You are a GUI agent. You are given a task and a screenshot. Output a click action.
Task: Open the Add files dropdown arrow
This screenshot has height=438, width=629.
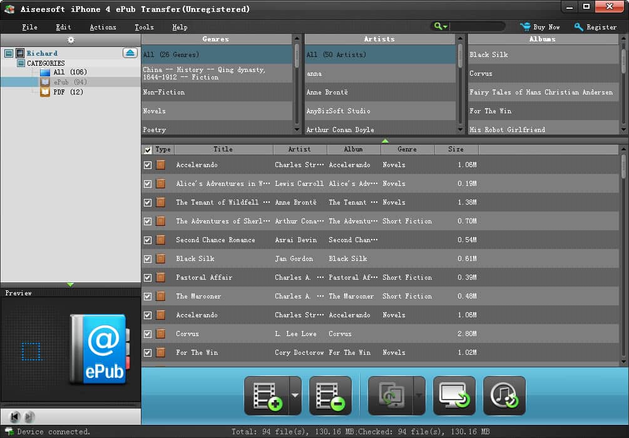point(295,395)
